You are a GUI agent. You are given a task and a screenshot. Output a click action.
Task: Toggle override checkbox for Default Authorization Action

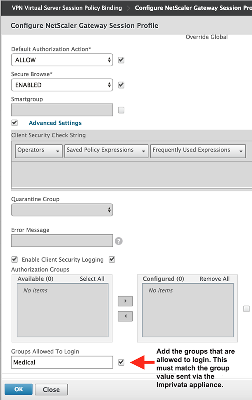coord(121,60)
